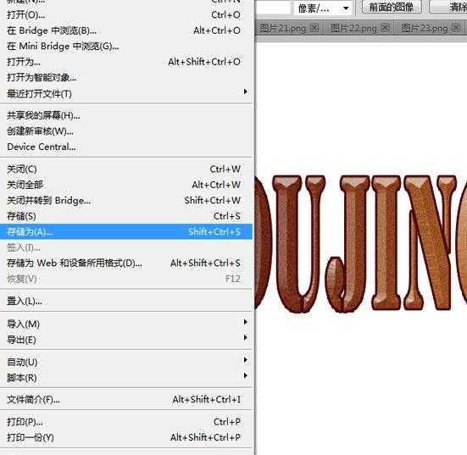The height and width of the screenshot is (455, 467).
Task: Switch to the 图片22.png tab
Action: [353, 28]
